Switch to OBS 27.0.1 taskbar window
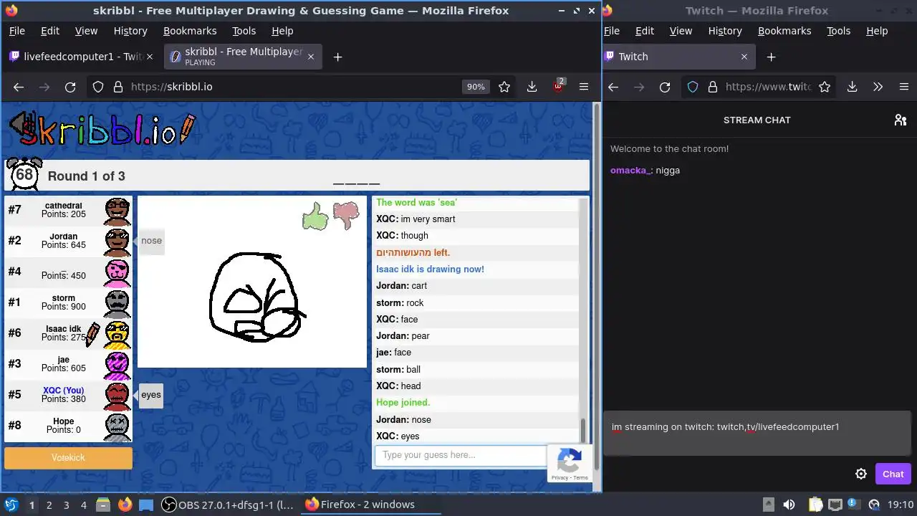This screenshot has height=516, width=917. point(228,505)
